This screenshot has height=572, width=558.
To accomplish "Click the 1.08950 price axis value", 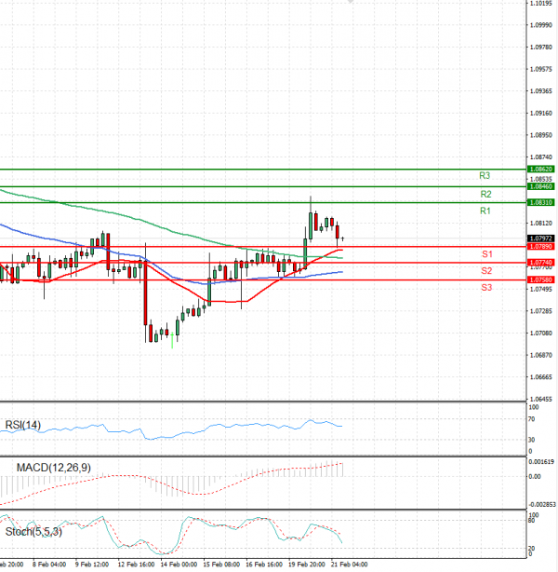I will click(x=541, y=135).
